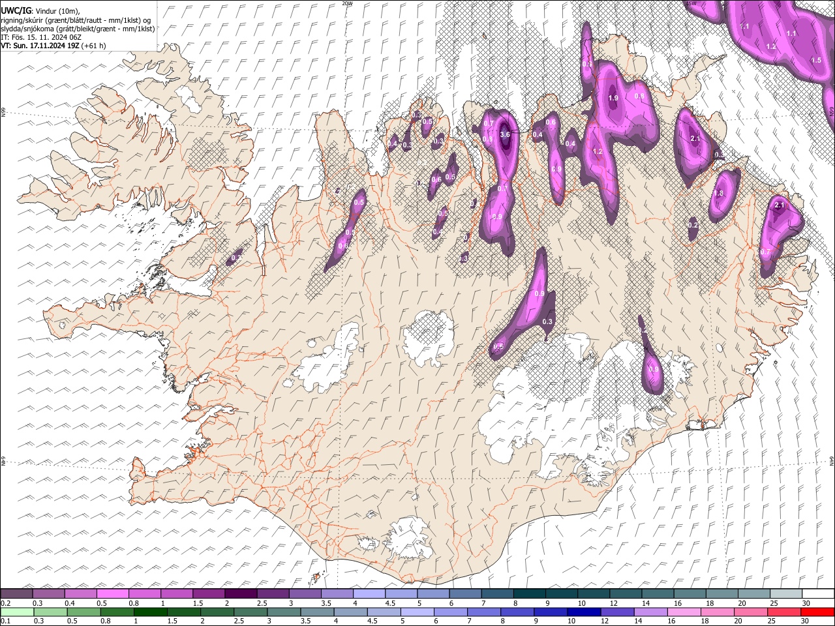Screen dimensions: 835x626
Task: Click upper legend pink swatch starting at 0.5
Action: [x=113, y=593]
